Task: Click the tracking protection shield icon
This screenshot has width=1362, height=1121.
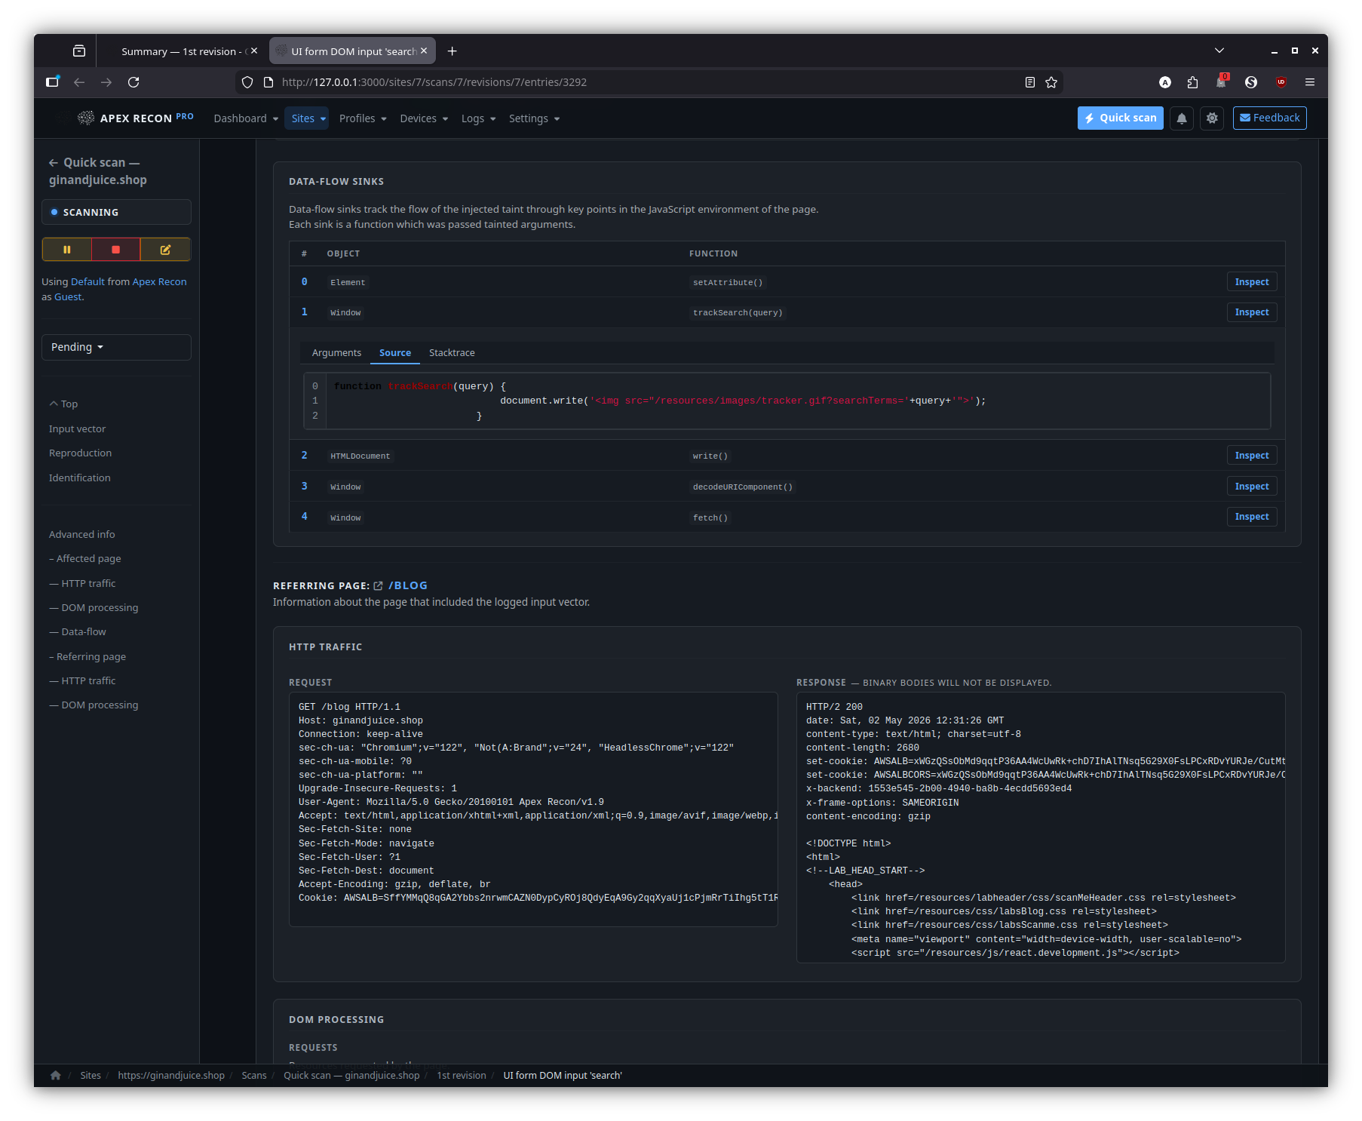Action: 247,82
